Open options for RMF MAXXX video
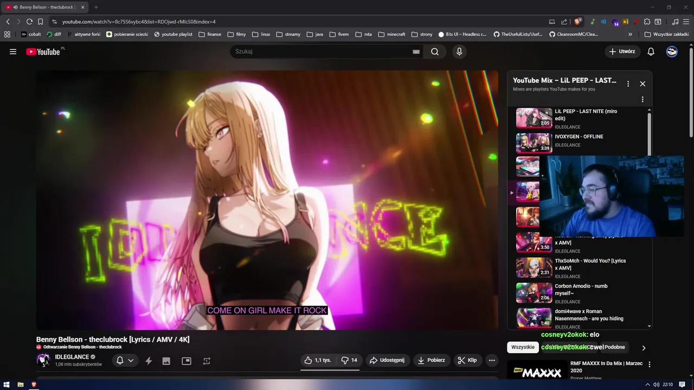694x390 pixels. coord(650,365)
